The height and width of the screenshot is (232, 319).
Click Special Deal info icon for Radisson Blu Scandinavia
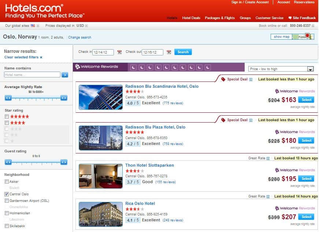[251, 80]
